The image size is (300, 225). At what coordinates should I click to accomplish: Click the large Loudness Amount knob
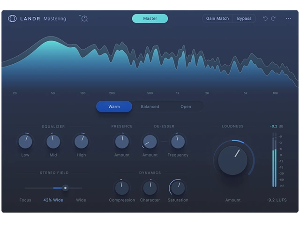click(x=232, y=160)
